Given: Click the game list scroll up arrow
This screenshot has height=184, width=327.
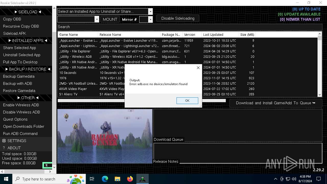Looking at the screenshot, I should (320, 34).
